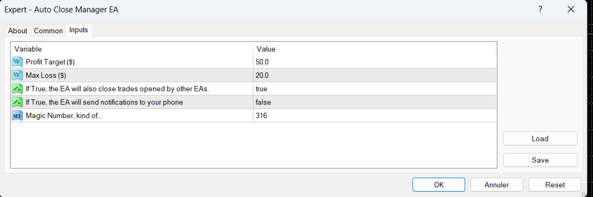The width and height of the screenshot is (593, 197).
Task: Cancel with the Annuler button
Action: click(496, 185)
